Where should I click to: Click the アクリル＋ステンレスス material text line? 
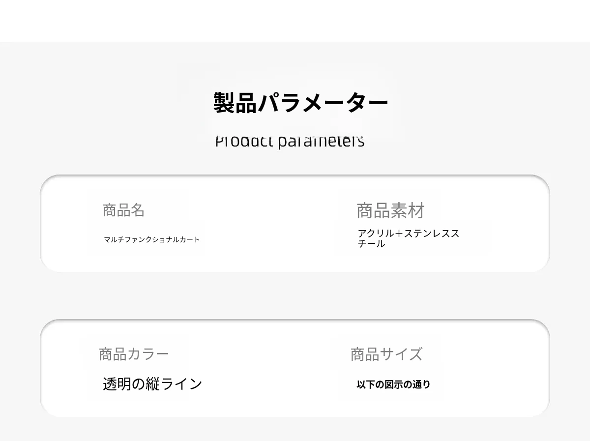click(408, 233)
